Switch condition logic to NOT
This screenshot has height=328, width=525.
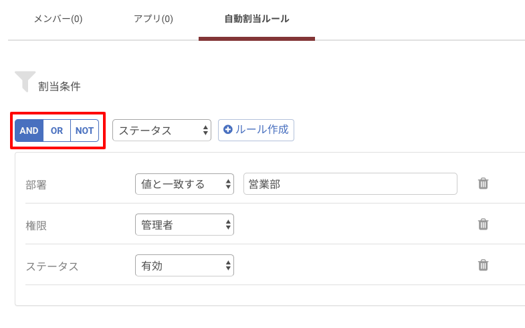(x=84, y=131)
